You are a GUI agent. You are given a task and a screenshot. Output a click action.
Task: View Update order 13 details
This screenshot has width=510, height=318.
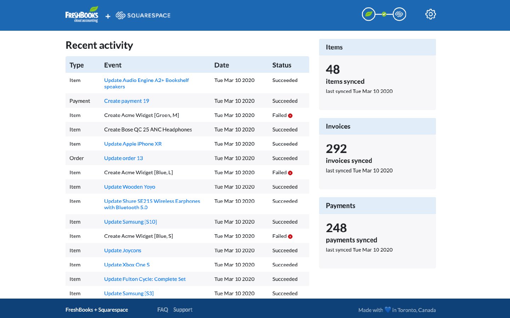tap(123, 158)
